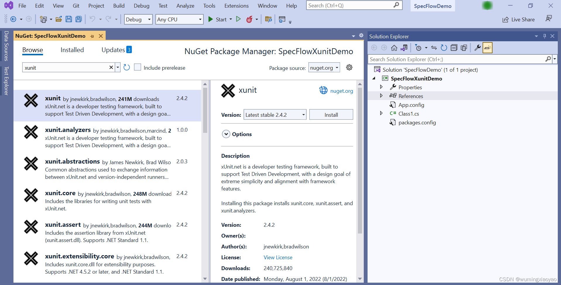The image size is (561, 285).
Task: Click Sync with Active Document icon
Action: 434,48
